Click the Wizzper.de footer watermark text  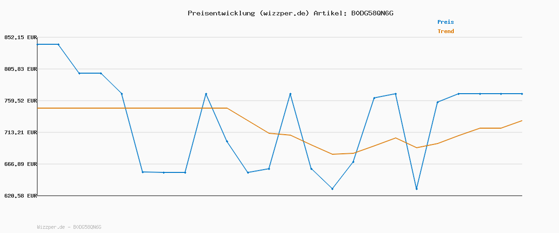69,227
